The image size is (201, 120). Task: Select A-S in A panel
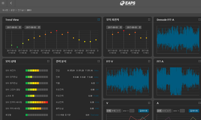tap(164, 111)
